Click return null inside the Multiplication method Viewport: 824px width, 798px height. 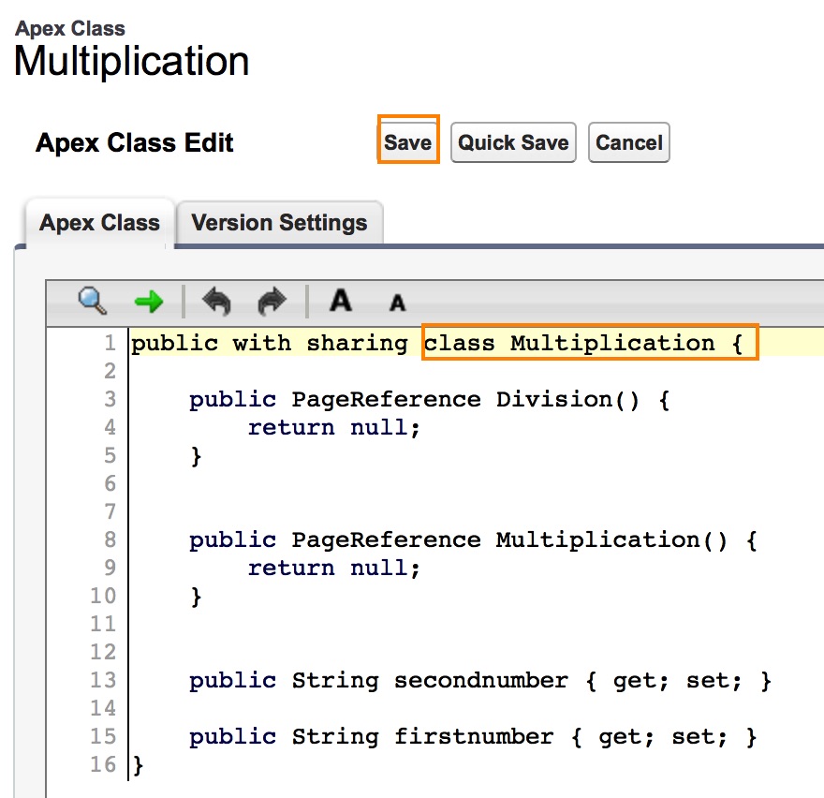333,568
